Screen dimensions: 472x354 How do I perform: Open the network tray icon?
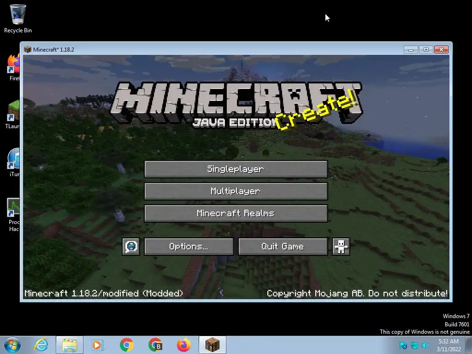tap(414, 345)
